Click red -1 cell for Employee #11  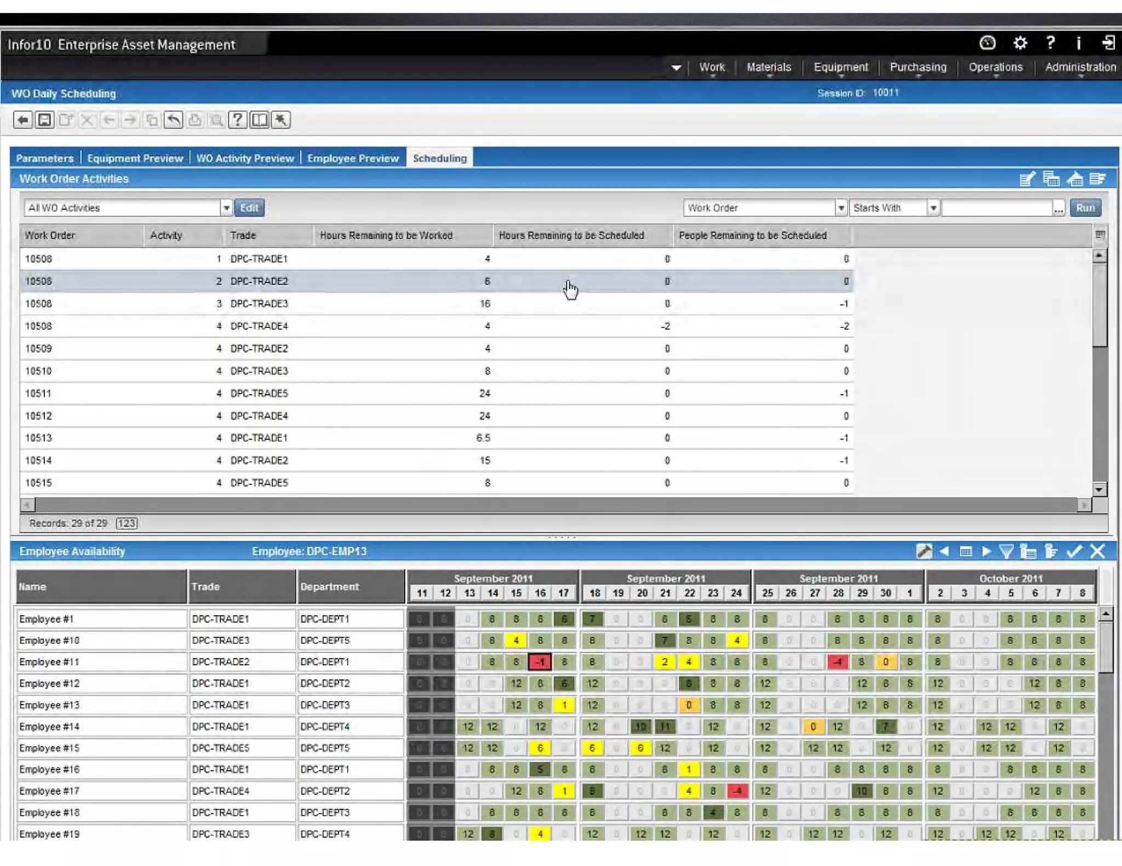click(540, 662)
